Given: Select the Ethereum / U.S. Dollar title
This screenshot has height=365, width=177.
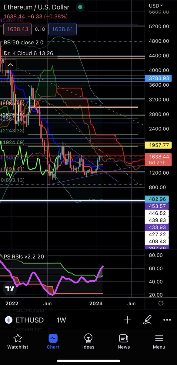Looking at the screenshot, I should coord(36,7).
